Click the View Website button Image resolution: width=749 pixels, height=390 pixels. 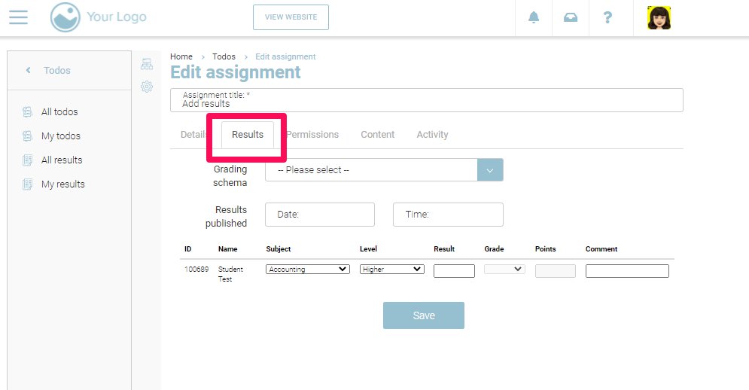(x=291, y=17)
